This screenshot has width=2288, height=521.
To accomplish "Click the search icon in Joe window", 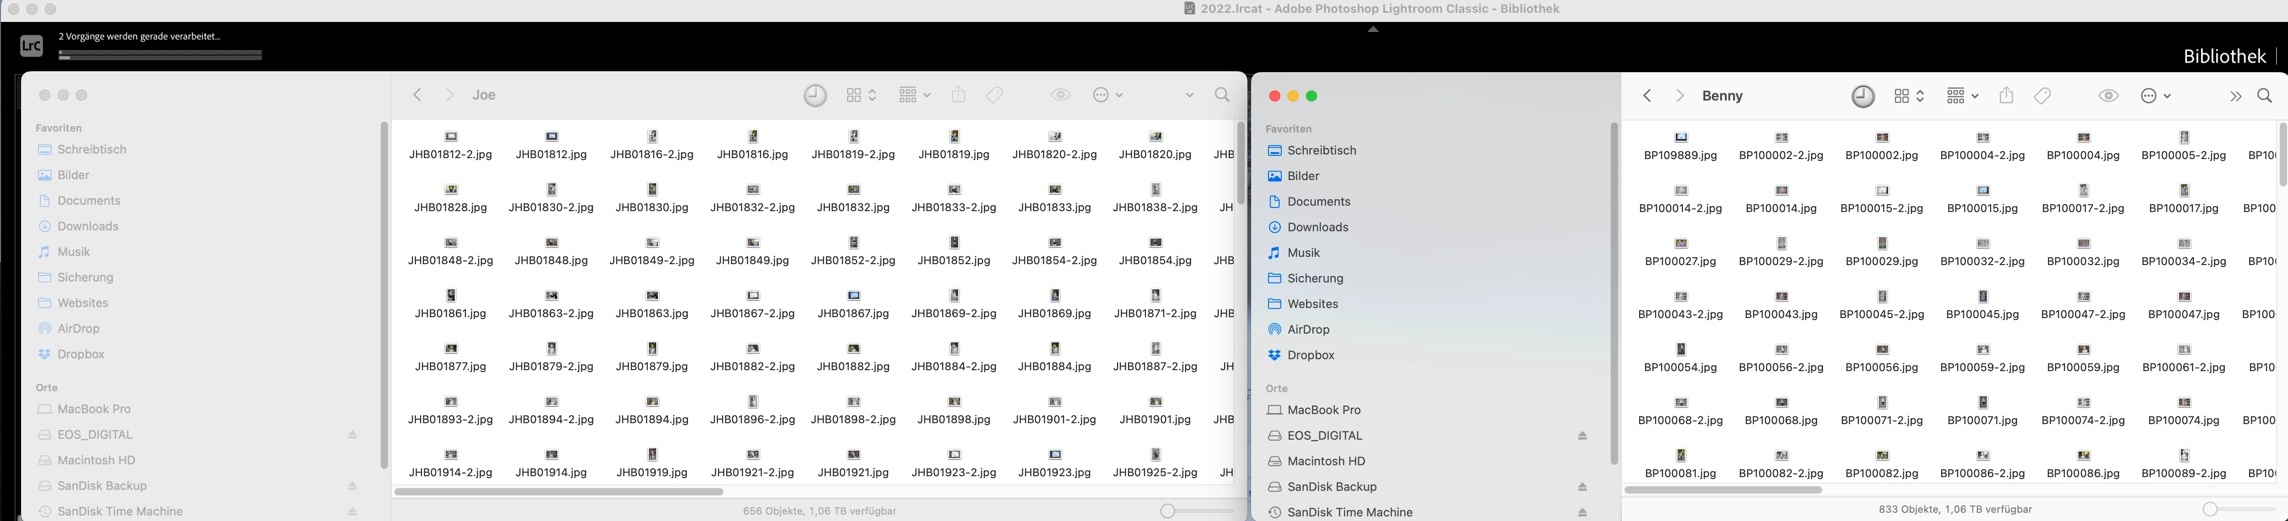I will (1222, 95).
